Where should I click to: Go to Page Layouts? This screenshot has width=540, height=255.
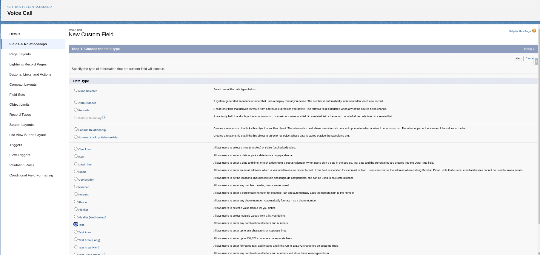[x=33, y=54]
